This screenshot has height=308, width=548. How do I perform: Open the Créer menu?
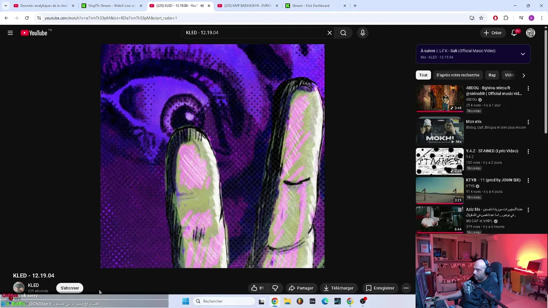coord(492,33)
